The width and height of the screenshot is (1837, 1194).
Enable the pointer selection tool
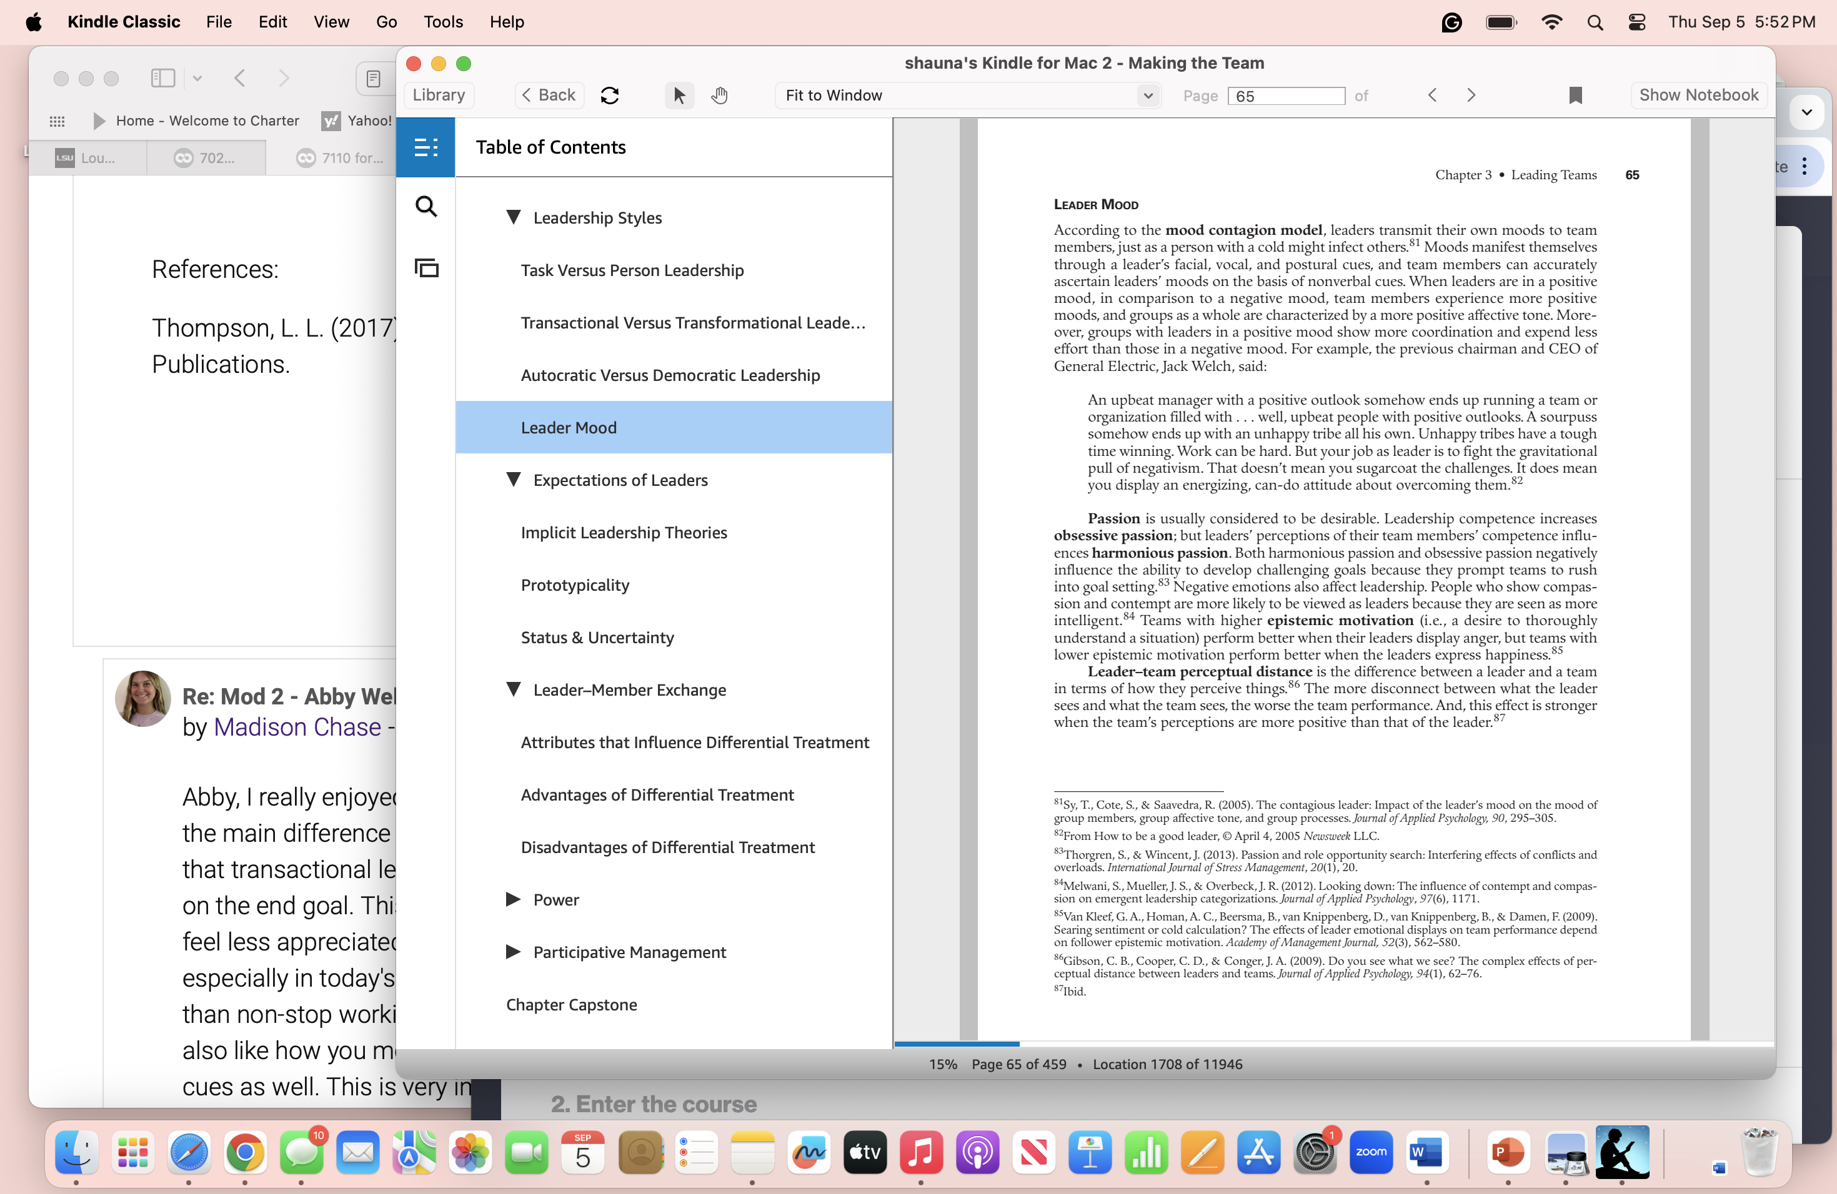coord(679,95)
